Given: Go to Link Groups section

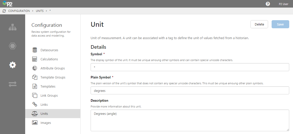Looking at the screenshot, I should point(49,96).
